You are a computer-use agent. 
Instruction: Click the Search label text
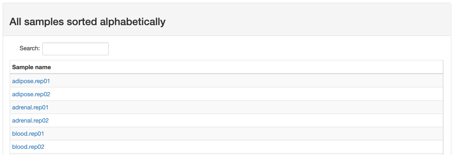click(x=30, y=48)
